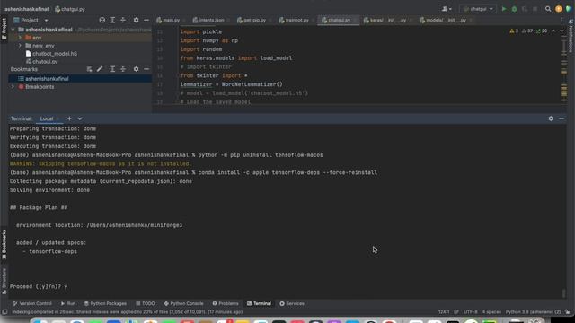Add a new terminal session with plus

69,118
